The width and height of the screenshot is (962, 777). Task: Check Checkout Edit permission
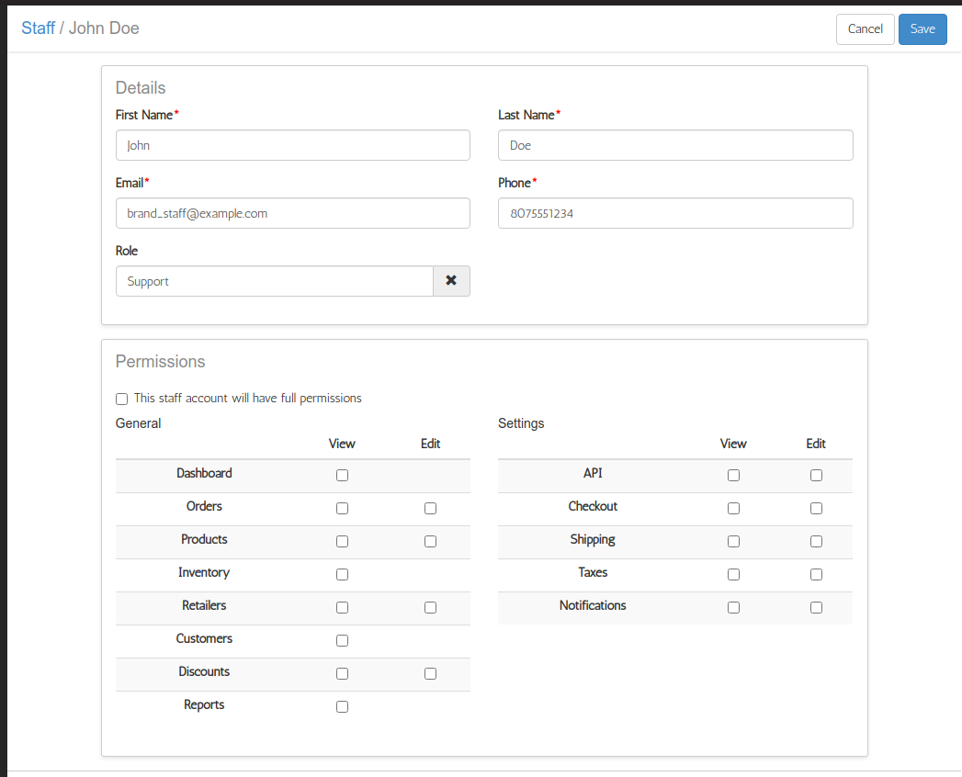coord(817,509)
